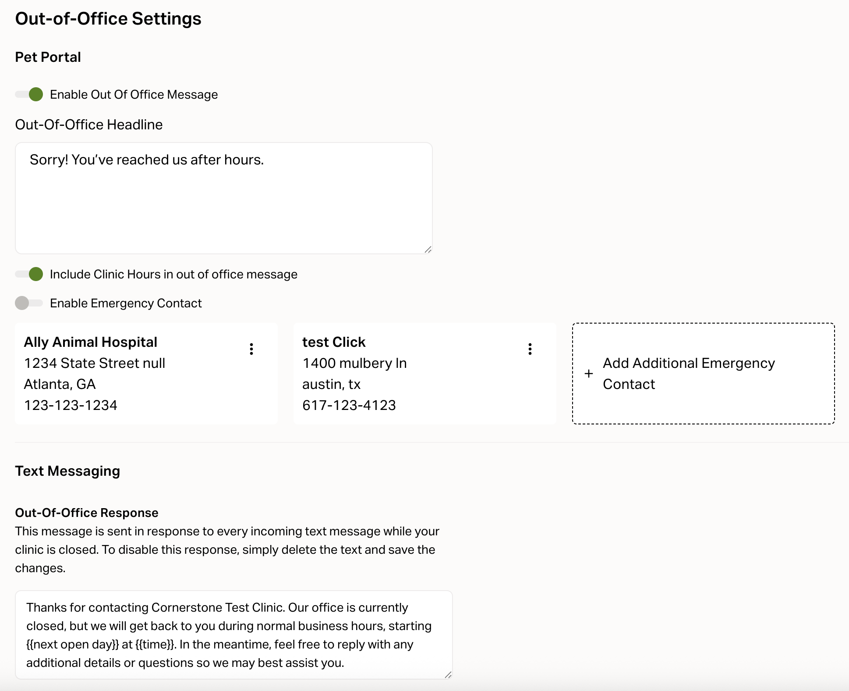Disable Include Clinic Hours toggle
The width and height of the screenshot is (849, 691).
coord(29,274)
